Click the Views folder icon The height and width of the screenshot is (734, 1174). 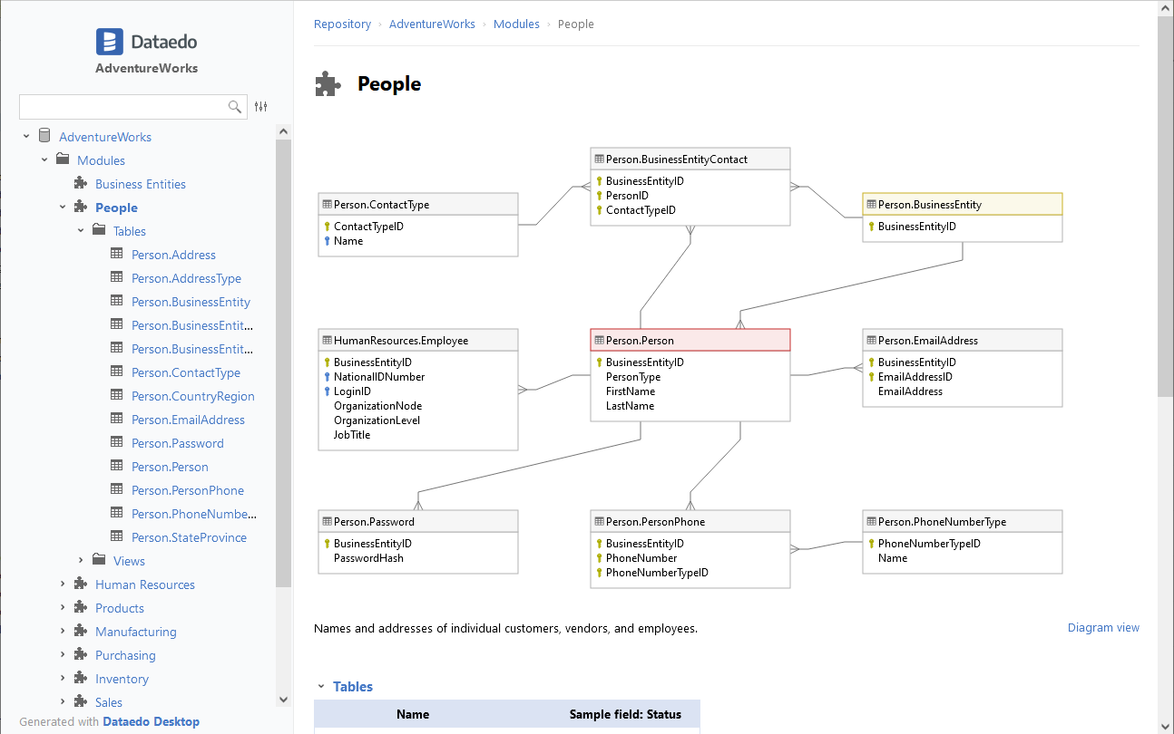[99, 561]
